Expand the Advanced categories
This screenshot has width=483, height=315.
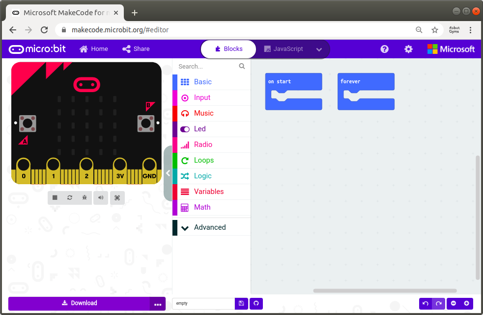click(212, 227)
